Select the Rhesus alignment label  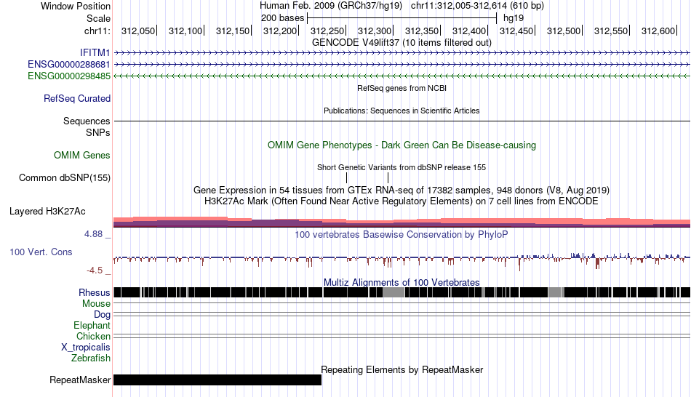tap(95, 292)
